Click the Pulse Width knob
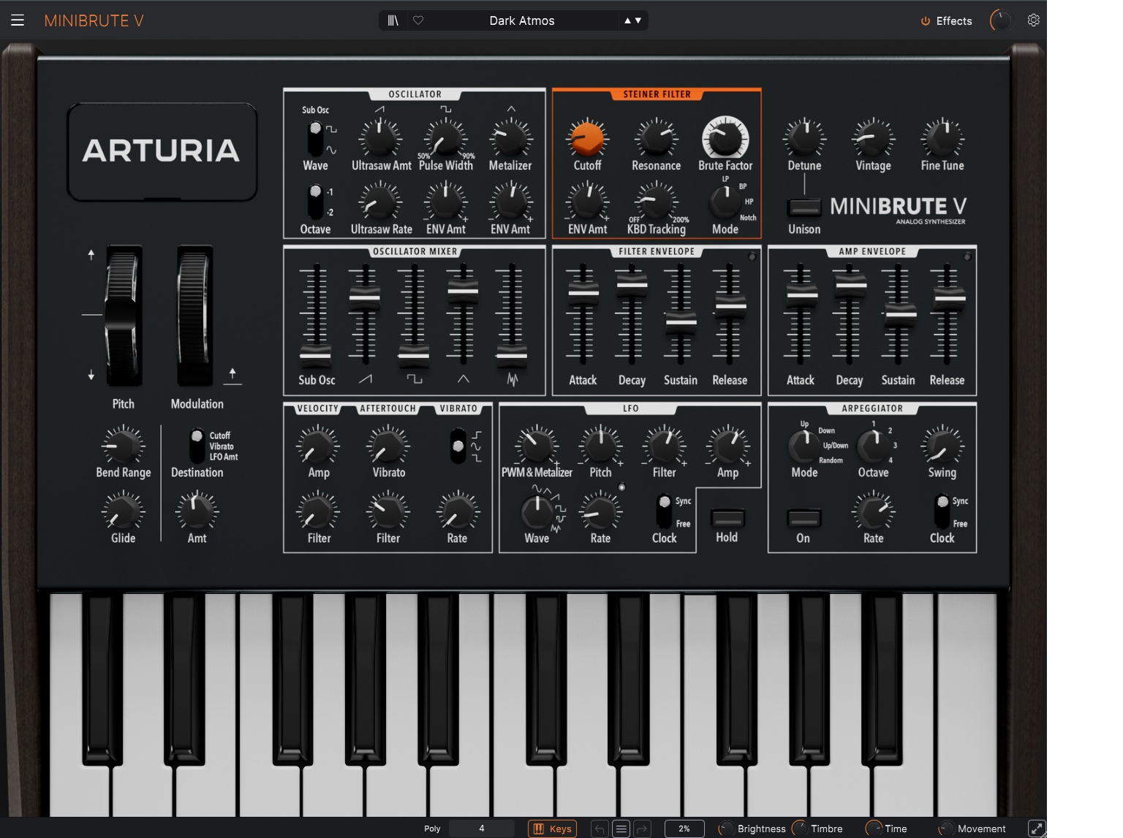This screenshot has height=838, width=1123. pyautogui.click(x=445, y=137)
